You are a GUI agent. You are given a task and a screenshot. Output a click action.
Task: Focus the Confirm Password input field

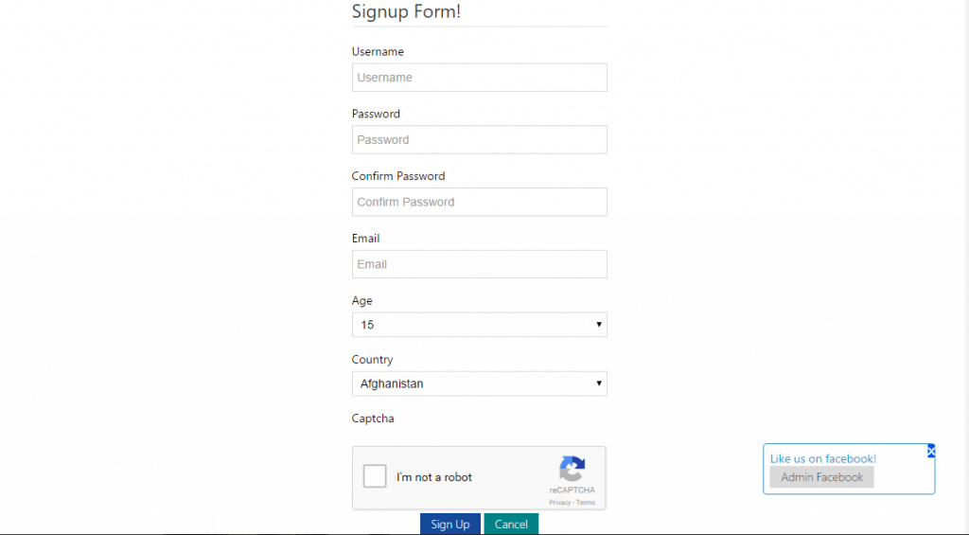click(480, 203)
